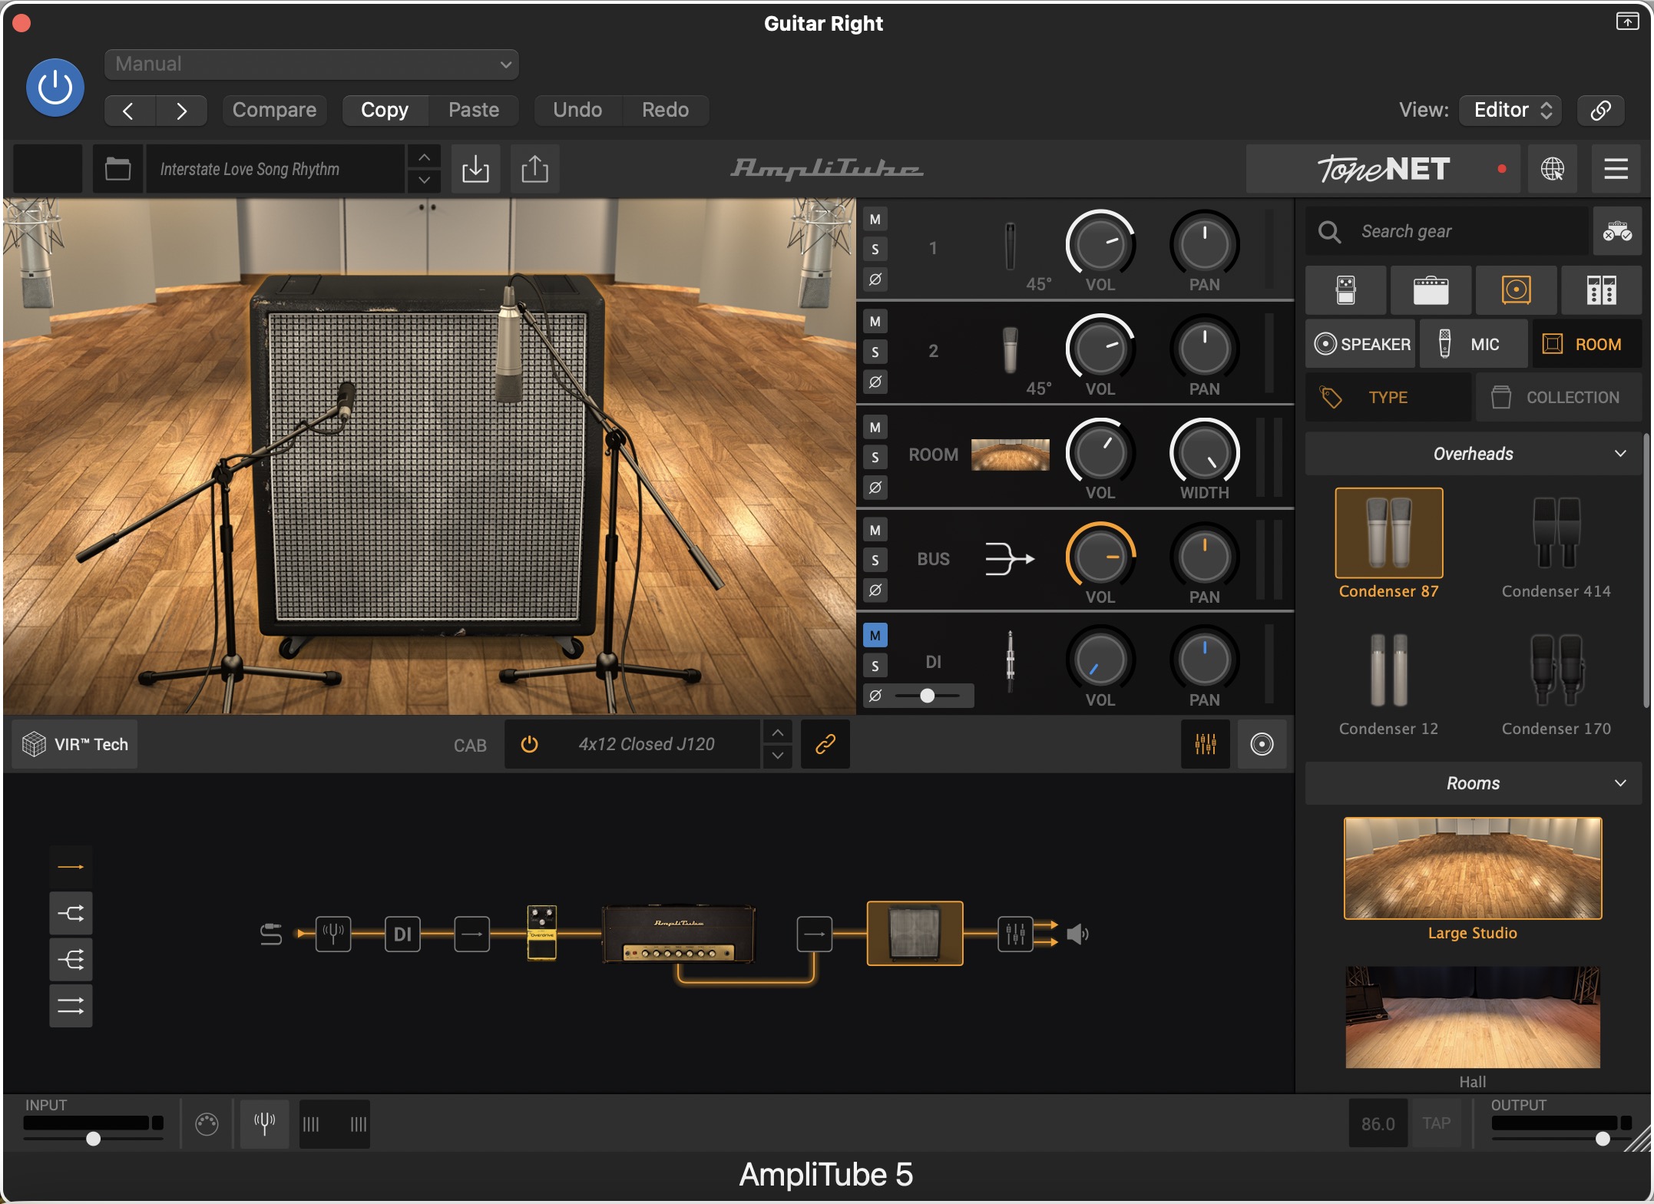1654x1204 pixels.
Task: Solo mic channel 1
Action: pyautogui.click(x=875, y=249)
